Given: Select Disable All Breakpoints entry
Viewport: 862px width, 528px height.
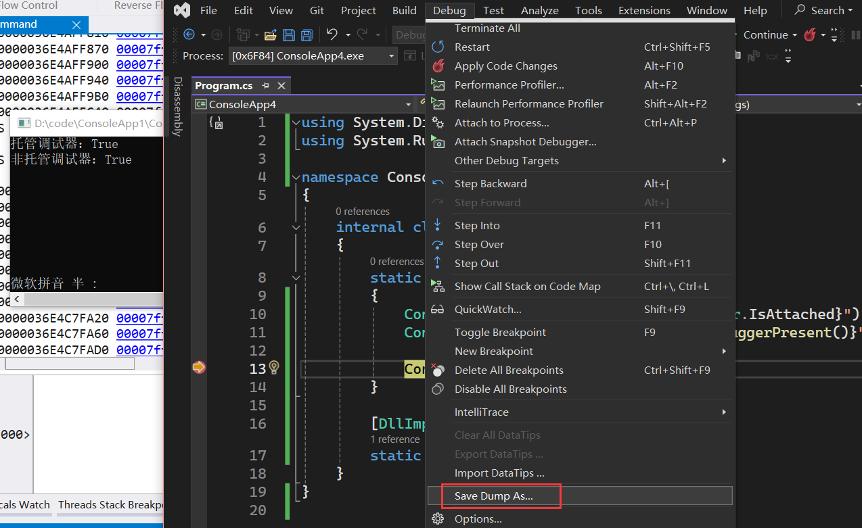Looking at the screenshot, I should click(x=580, y=389).
